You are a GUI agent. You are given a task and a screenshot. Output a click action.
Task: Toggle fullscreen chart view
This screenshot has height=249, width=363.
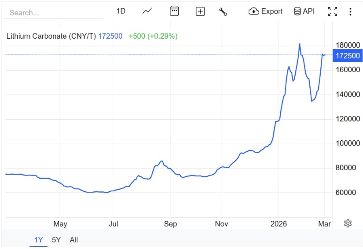(333, 11)
